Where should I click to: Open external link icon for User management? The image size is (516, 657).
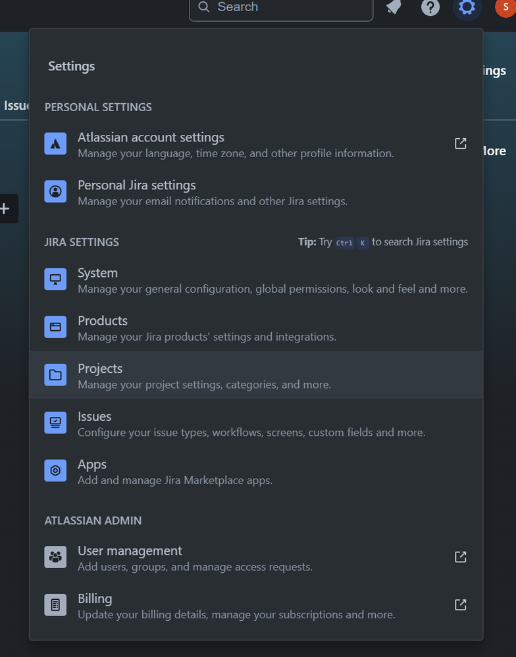pyautogui.click(x=460, y=557)
